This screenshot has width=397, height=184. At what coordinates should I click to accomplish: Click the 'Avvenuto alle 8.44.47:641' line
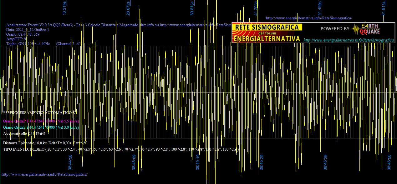pyautogui.click(x=24, y=134)
